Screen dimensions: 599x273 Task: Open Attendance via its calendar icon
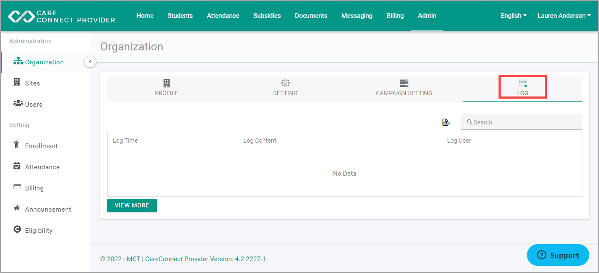click(17, 166)
